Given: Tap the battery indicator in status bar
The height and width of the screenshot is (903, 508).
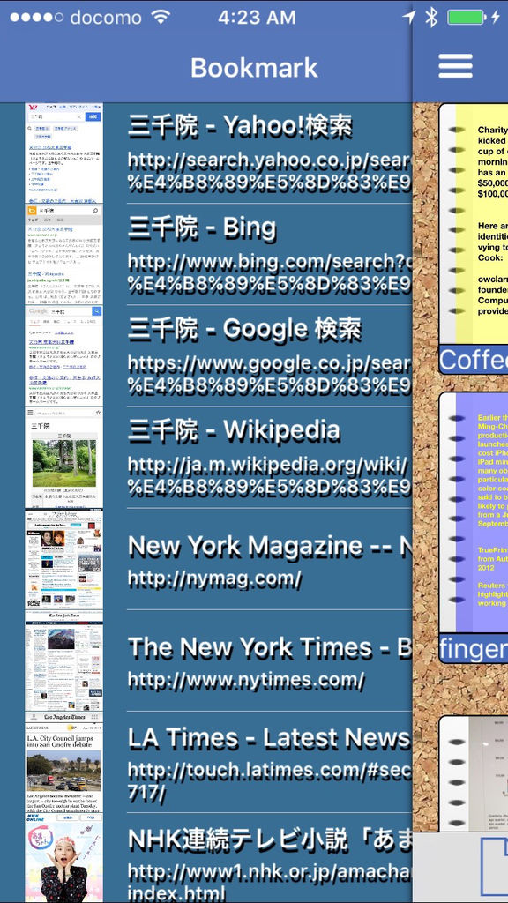Looking at the screenshot, I should (466, 18).
